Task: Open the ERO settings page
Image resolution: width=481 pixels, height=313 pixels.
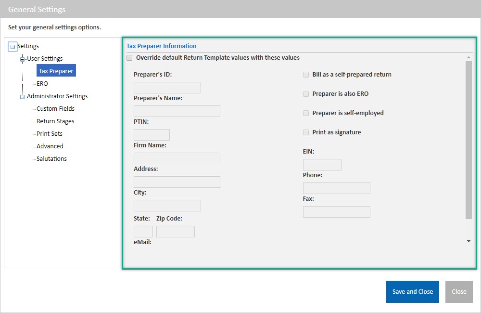Action: point(42,84)
